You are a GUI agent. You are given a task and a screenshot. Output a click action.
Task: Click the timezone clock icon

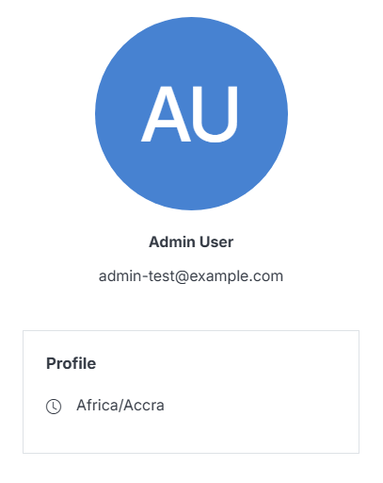point(54,407)
